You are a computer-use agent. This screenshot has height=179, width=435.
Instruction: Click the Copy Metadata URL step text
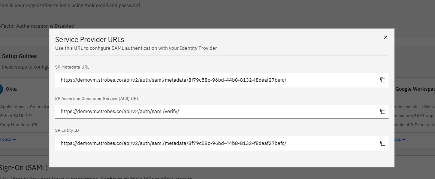19,125
